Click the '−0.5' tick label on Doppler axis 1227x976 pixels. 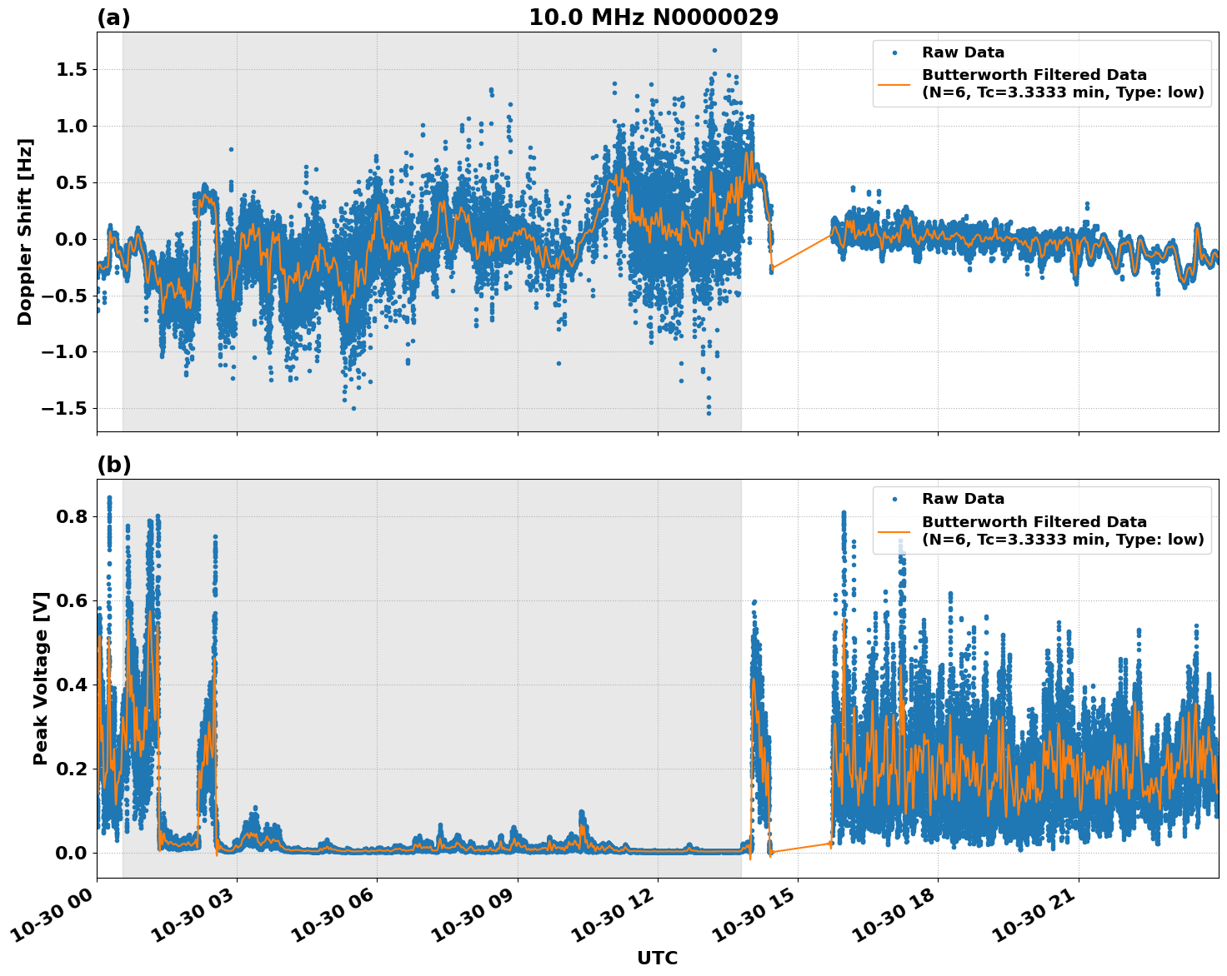click(x=65, y=296)
